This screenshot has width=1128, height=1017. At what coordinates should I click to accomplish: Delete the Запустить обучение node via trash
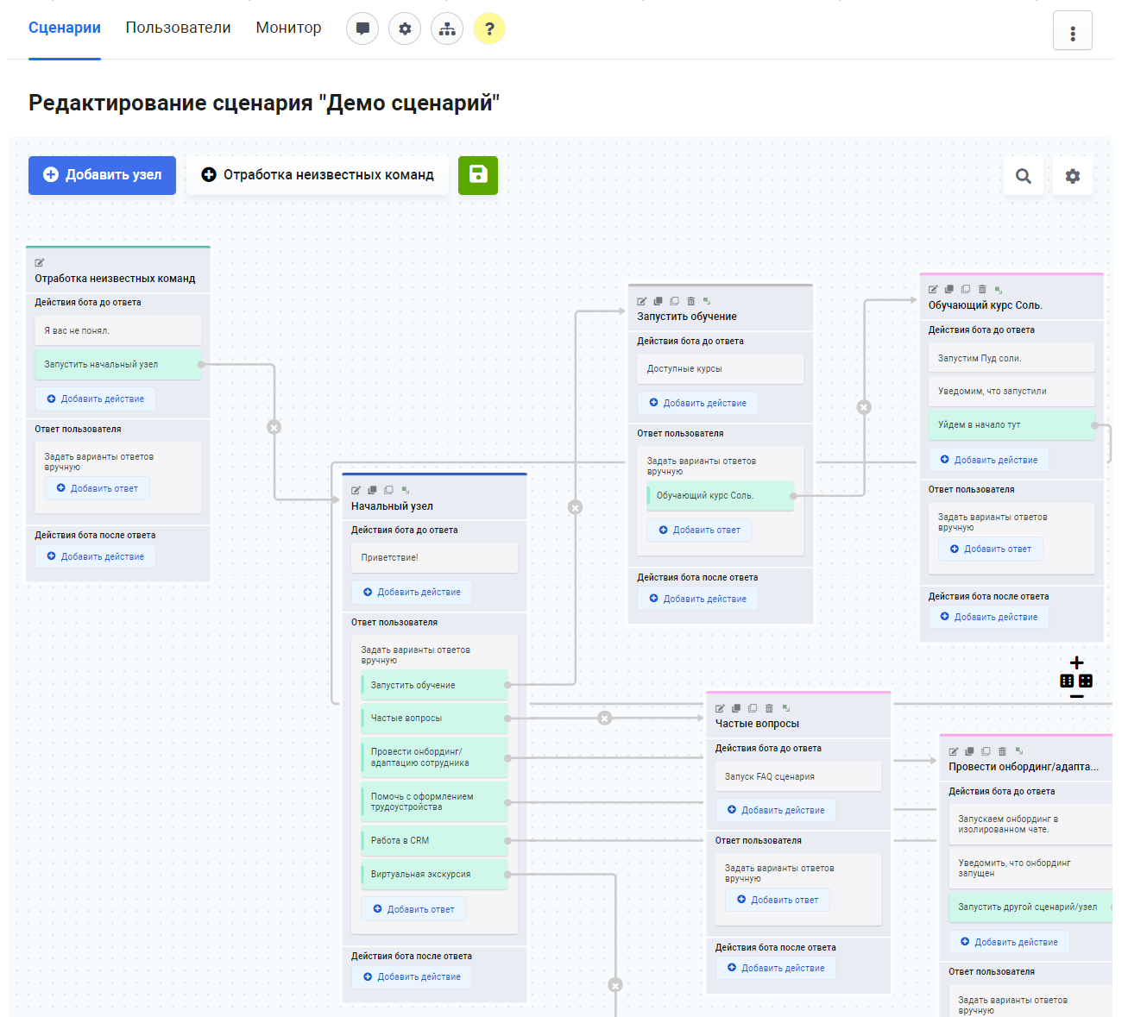[x=690, y=301]
